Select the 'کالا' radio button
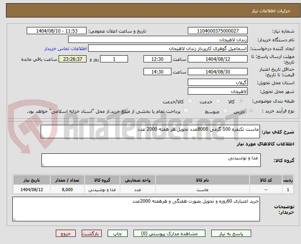301x244 pixels. tap(241, 101)
